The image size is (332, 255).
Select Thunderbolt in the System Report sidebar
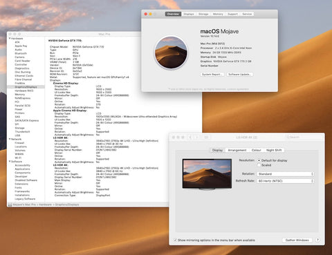(22, 131)
